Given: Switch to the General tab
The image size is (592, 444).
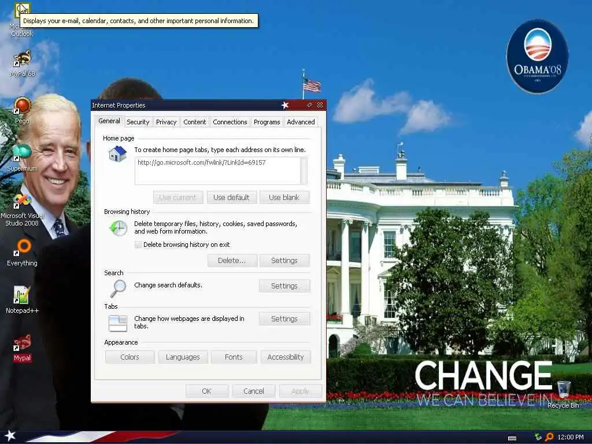Looking at the screenshot, I should click(x=109, y=121).
